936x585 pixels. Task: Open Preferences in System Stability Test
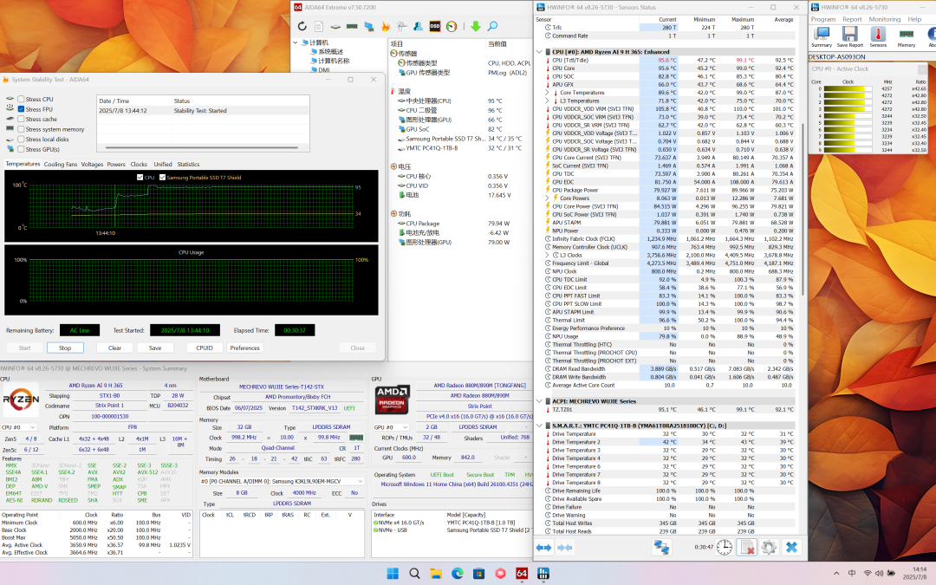244,348
